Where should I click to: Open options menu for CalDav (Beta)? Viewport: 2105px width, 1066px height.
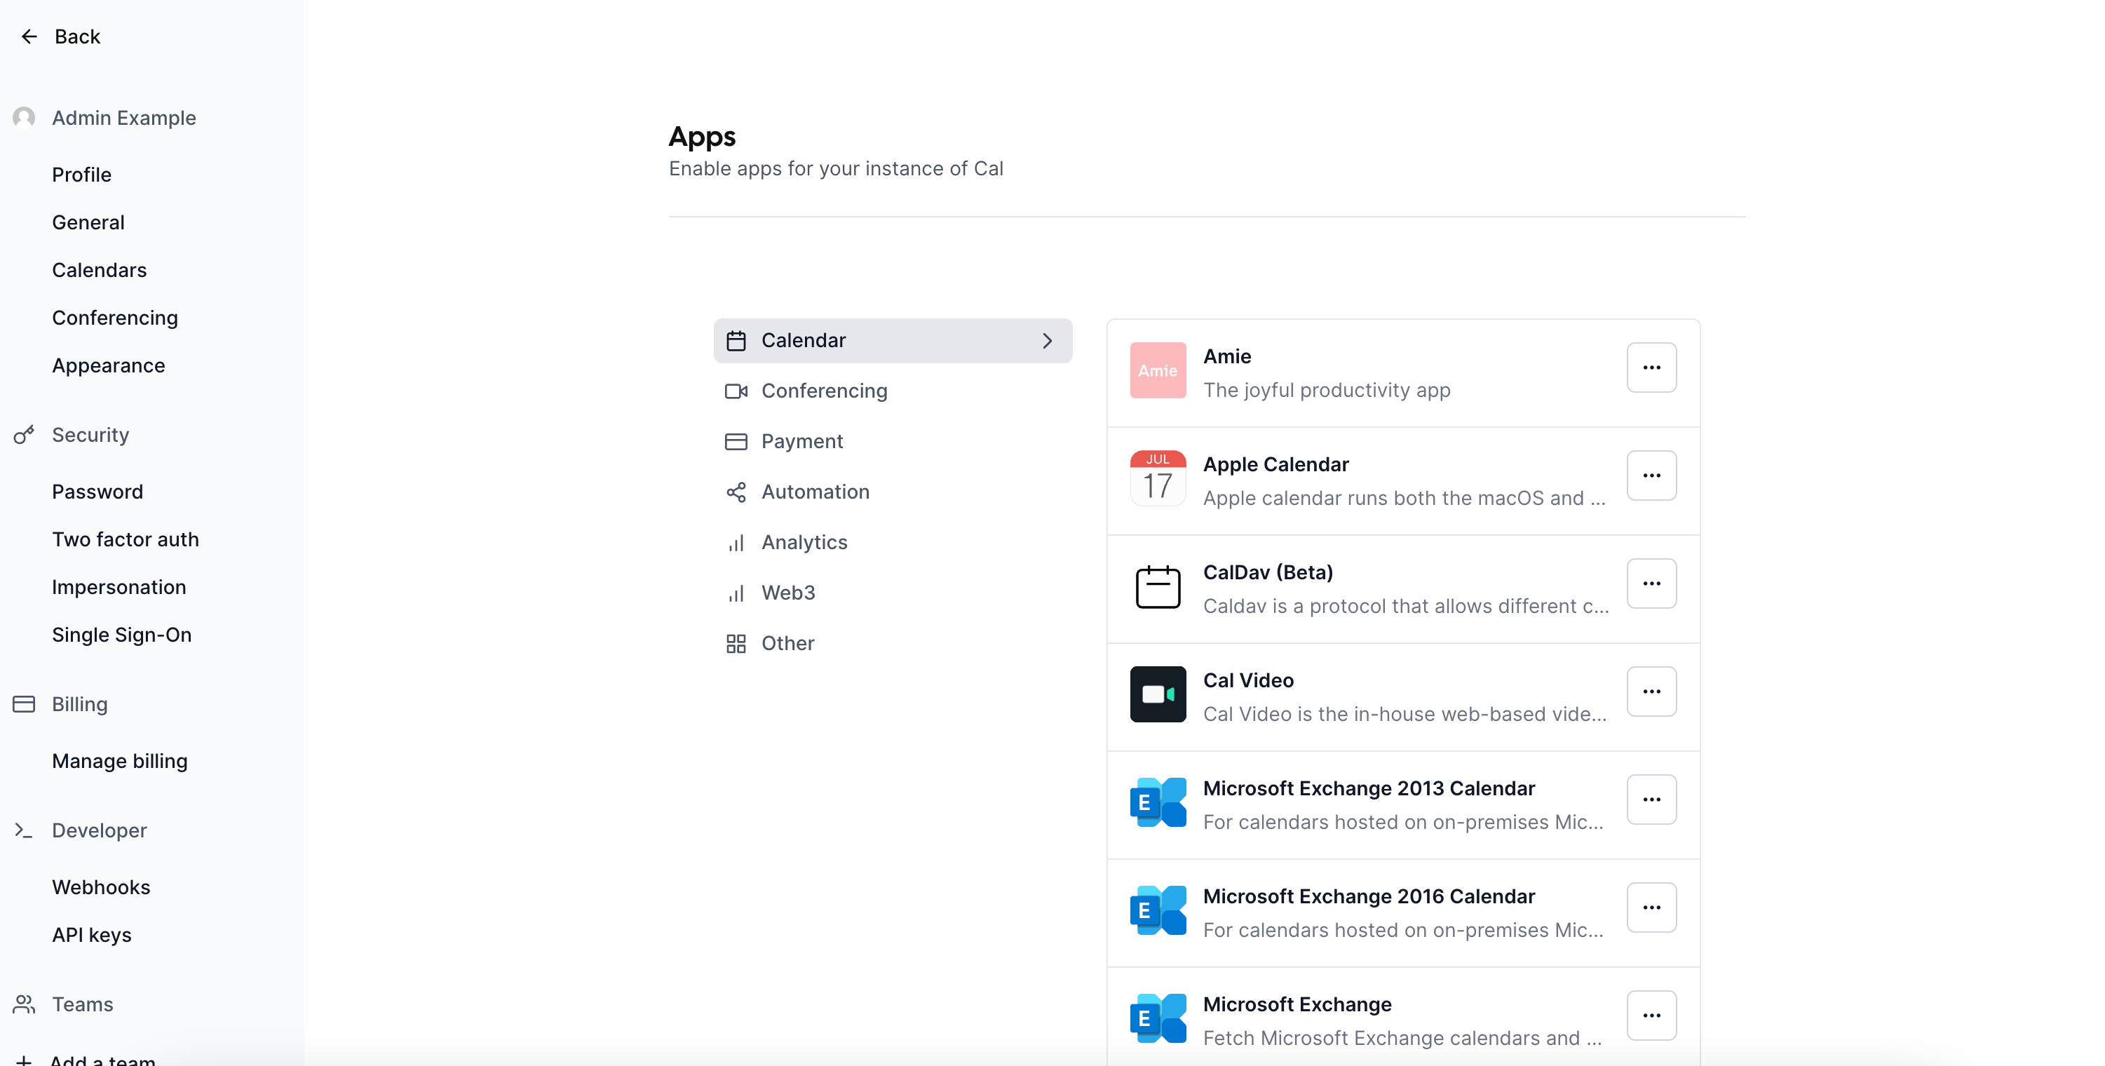[x=1651, y=583]
